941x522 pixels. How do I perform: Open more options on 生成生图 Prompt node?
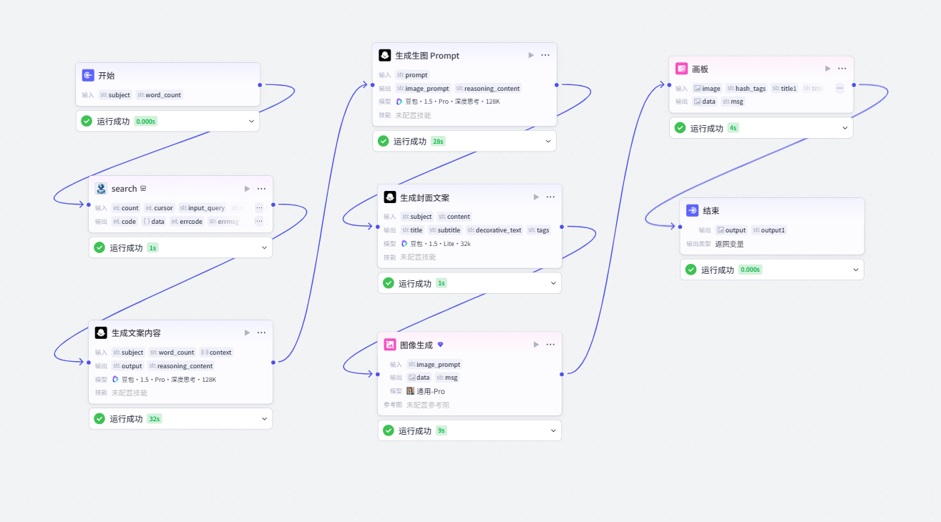point(545,55)
